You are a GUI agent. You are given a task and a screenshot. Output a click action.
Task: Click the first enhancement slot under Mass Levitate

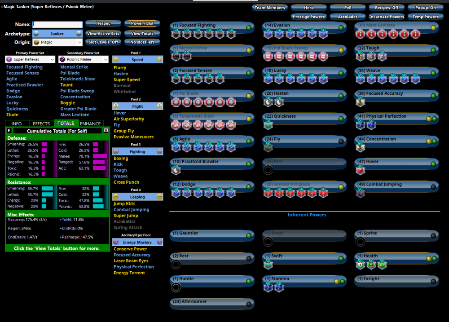coord(360,34)
